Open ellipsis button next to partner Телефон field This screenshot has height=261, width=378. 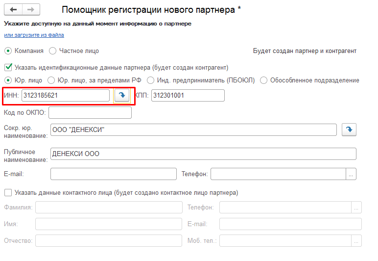point(351,174)
